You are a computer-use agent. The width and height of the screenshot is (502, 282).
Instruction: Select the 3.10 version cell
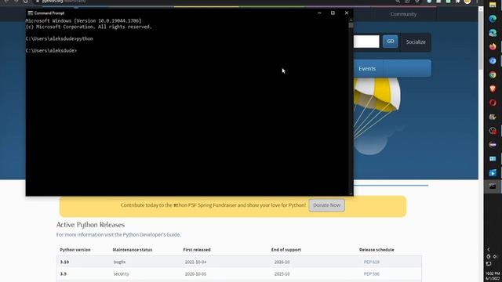(64, 262)
